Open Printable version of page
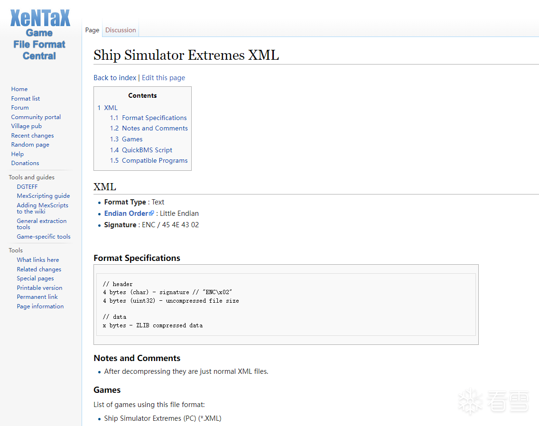Viewport: 539px width, 426px height. click(x=39, y=288)
